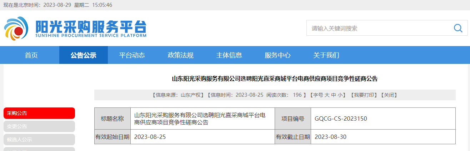Viewport: 470px width, 151px height.
Task: Click the 有效截止日期 label cell
Action: (x=293, y=137)
